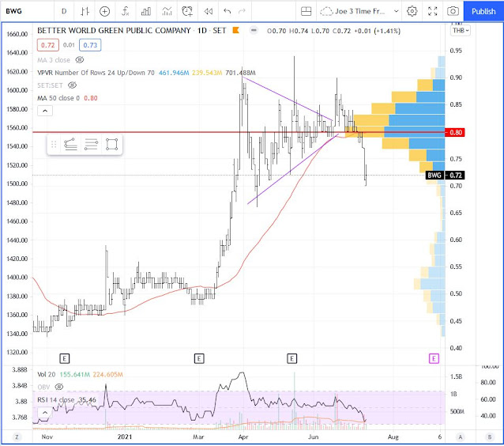Open the bar style selector icon
The width and height of the screenshot is (504, 446).
pos(85,12)
